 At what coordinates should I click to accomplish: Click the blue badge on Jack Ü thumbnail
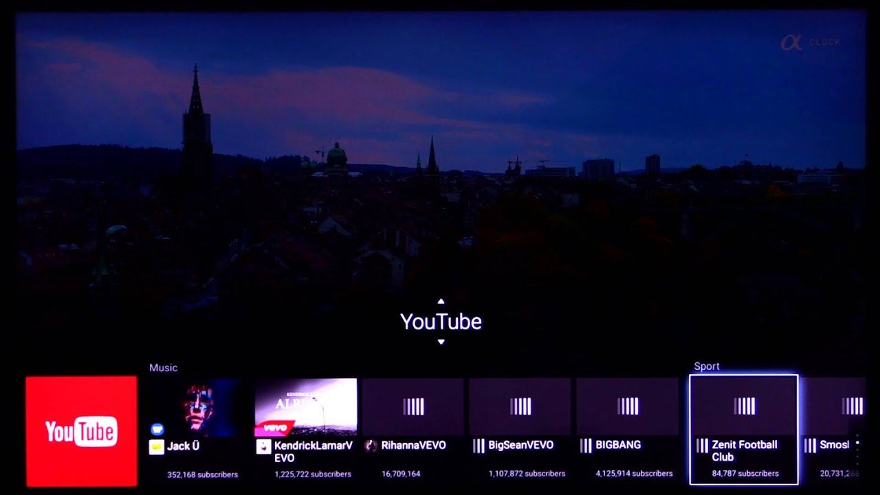click(x=157, y=429)
